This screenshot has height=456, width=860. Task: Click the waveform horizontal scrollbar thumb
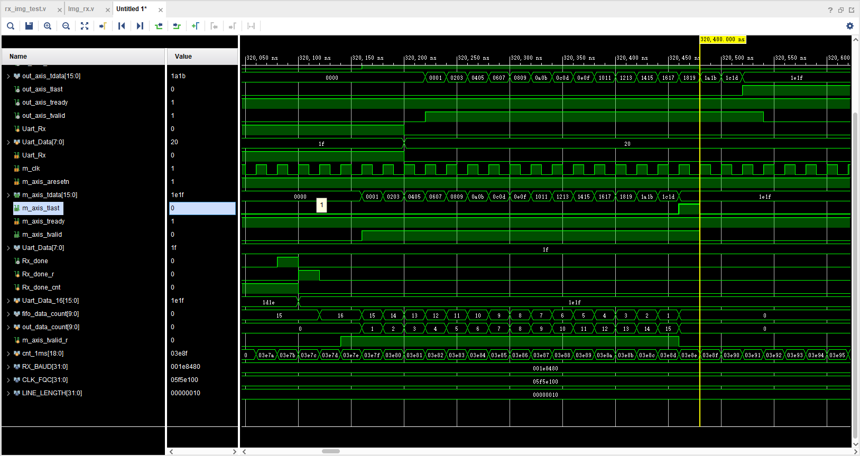click(331, 451)
